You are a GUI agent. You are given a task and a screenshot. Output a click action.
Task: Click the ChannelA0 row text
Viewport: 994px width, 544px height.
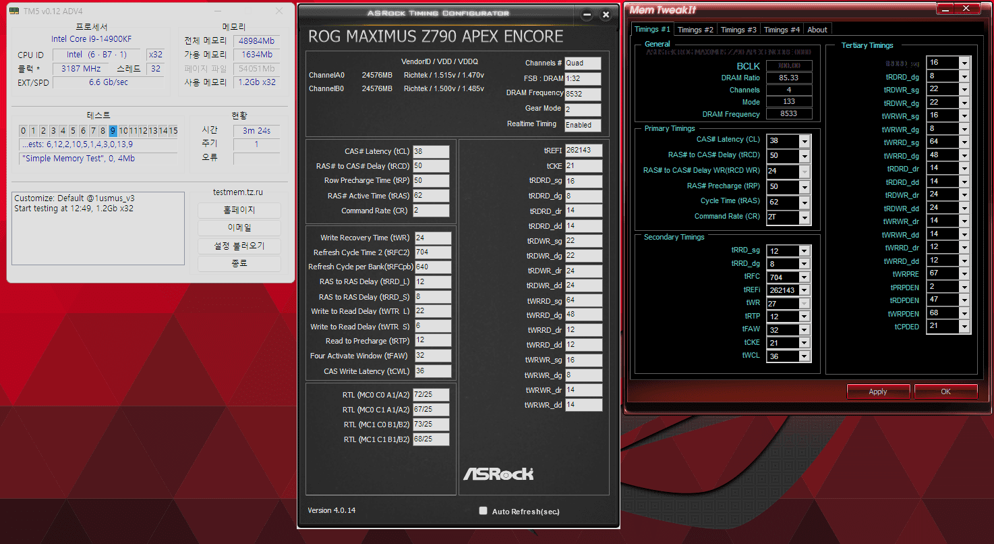click(397, 75)
